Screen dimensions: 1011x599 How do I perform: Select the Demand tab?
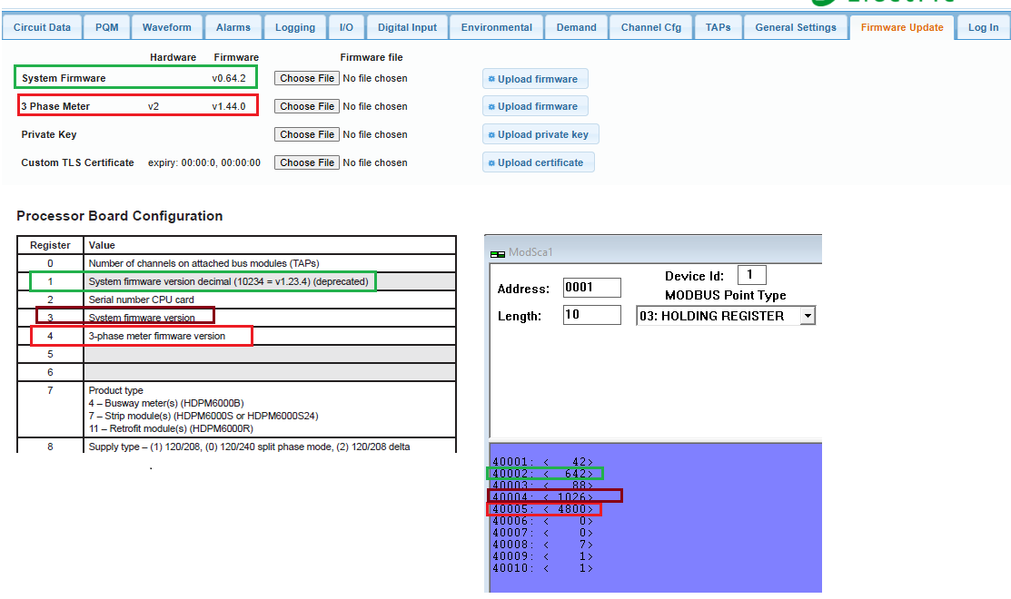[576, 27]
